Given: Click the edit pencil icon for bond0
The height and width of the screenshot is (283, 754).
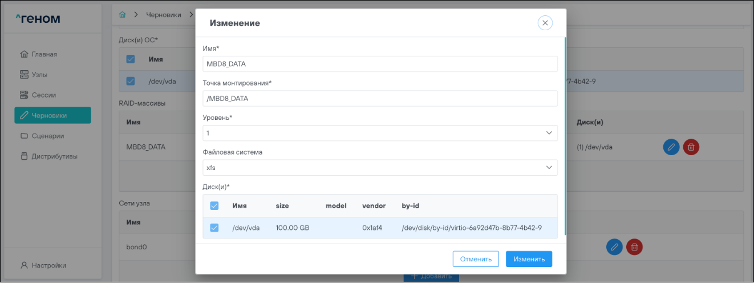Looking at the screenshot, I should (x=614, y=247).
